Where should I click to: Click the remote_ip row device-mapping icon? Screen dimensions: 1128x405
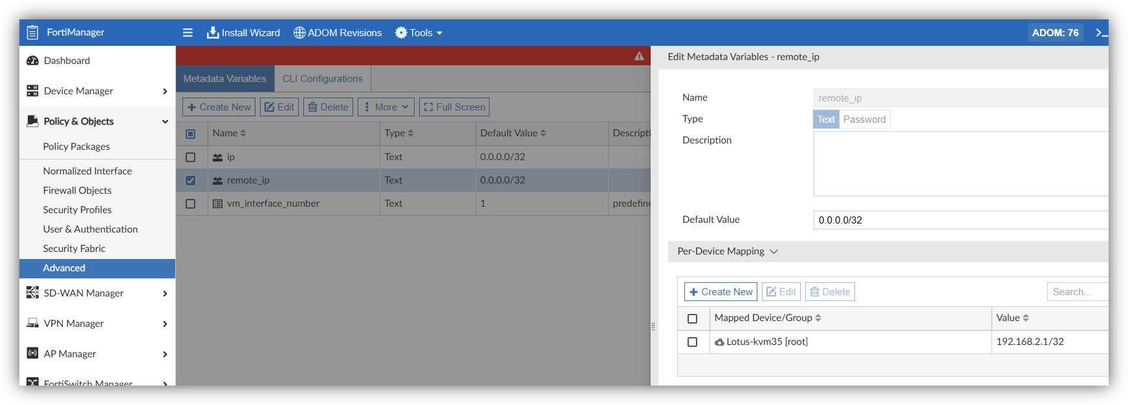tap(218, 180)
